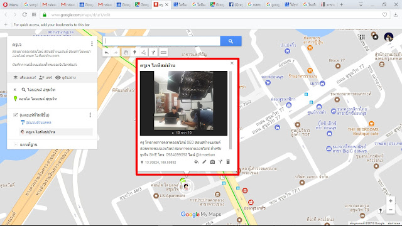Select the Draw line tool

[x=144, y=53]
